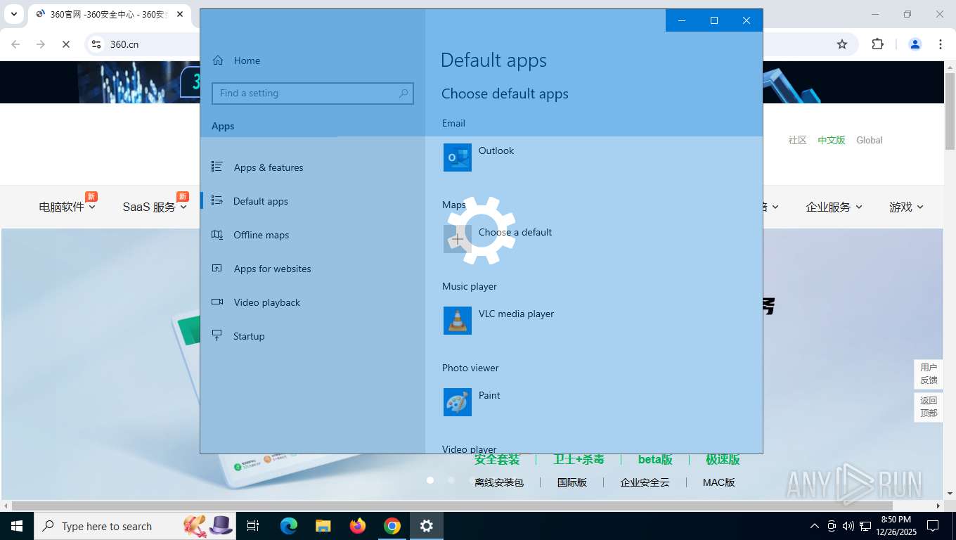View site information icon in Chrome
The width and height of the screenshot is (956, 540).
(x=97, y=44)
